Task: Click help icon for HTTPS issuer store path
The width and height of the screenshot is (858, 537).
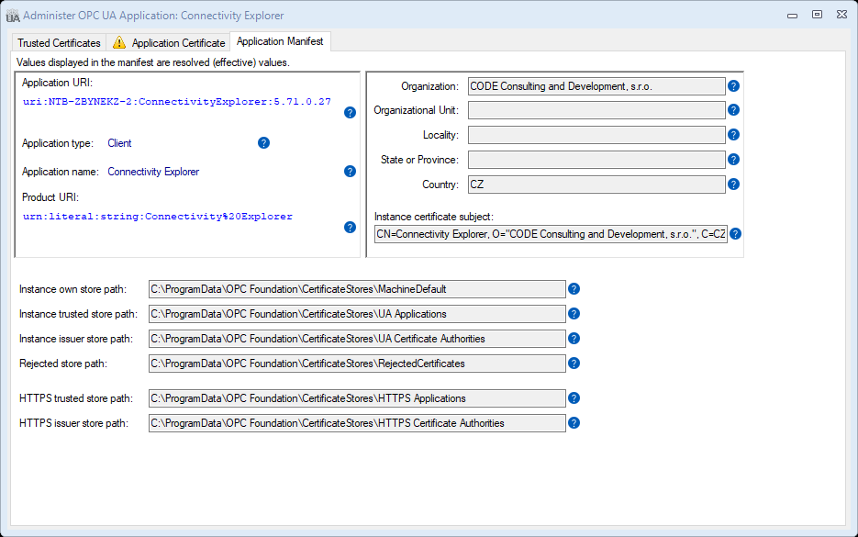Action: [574, 423]
